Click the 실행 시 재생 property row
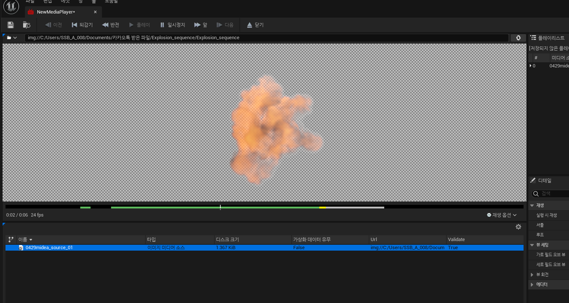 pos(548,215)
